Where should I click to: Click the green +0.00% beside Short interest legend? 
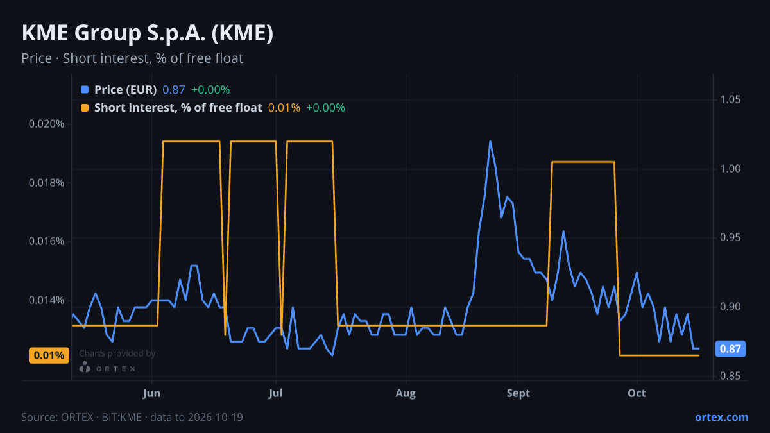[325, 108]
